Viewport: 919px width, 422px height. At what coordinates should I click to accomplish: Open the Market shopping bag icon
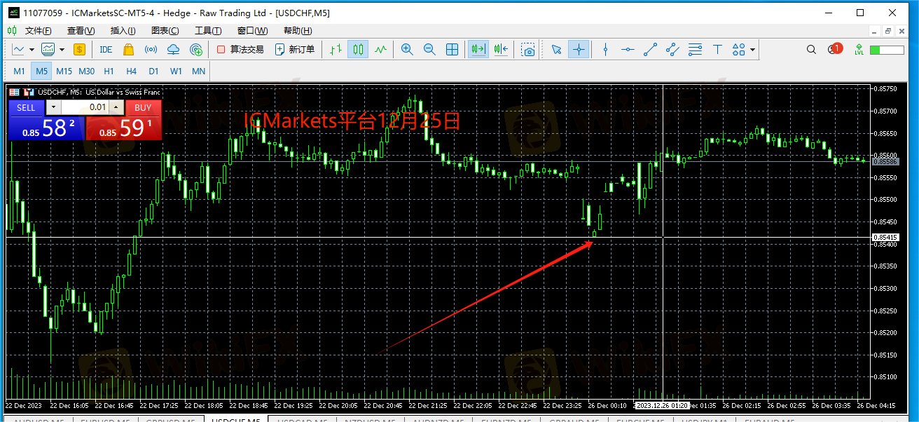pyautogui.click(x=128, y=49)
